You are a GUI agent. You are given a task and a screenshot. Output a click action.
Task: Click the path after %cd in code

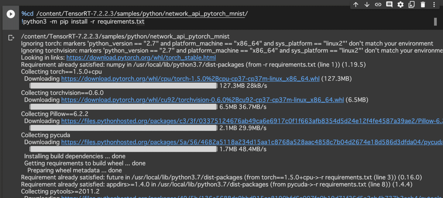click(142, 14)
